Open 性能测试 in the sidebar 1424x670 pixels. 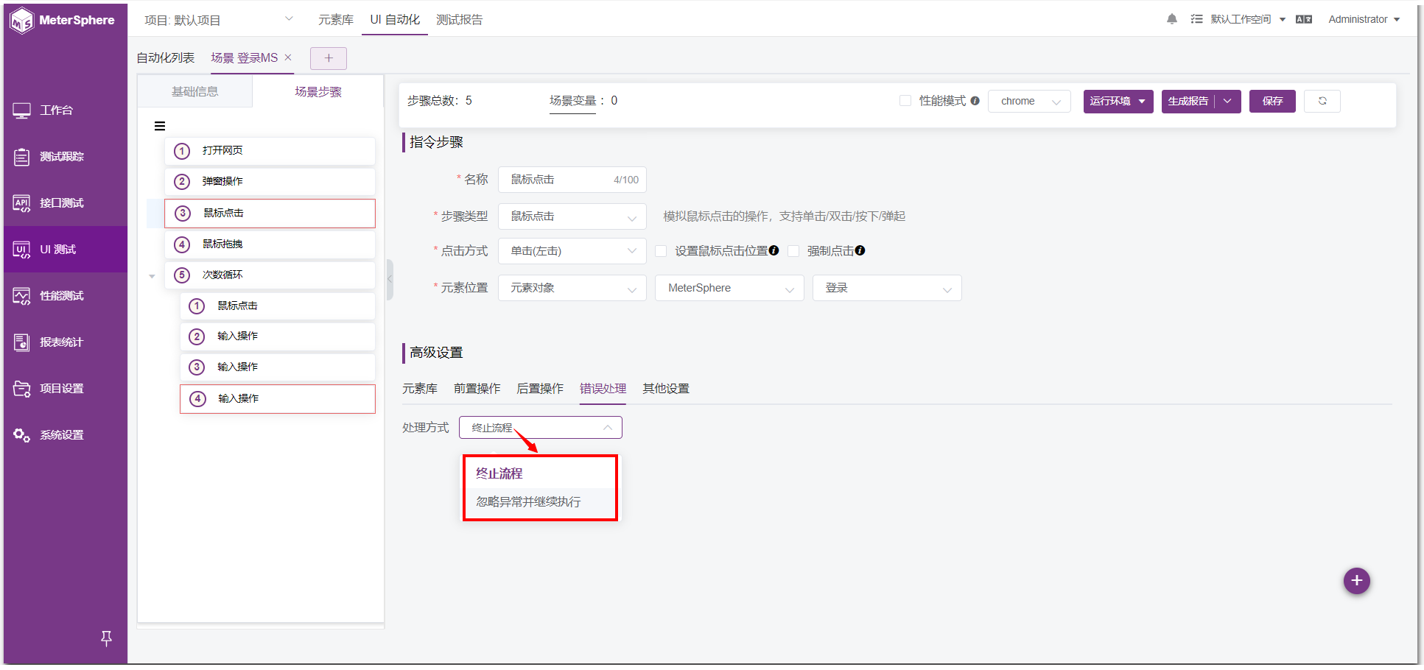coord(65,296)
